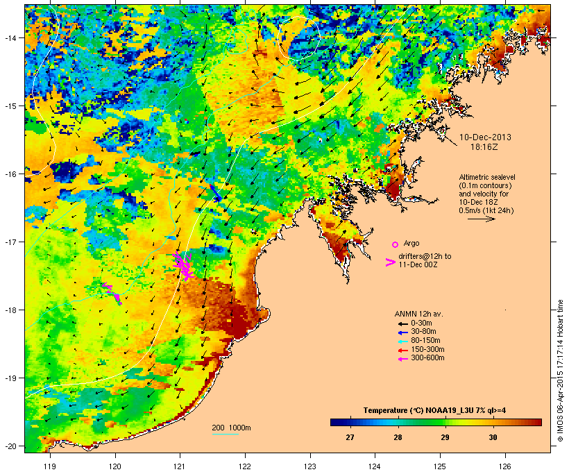Click the '30-80m' depth label
The height and width of the screenshot is (472, 569).
[423, 332]
